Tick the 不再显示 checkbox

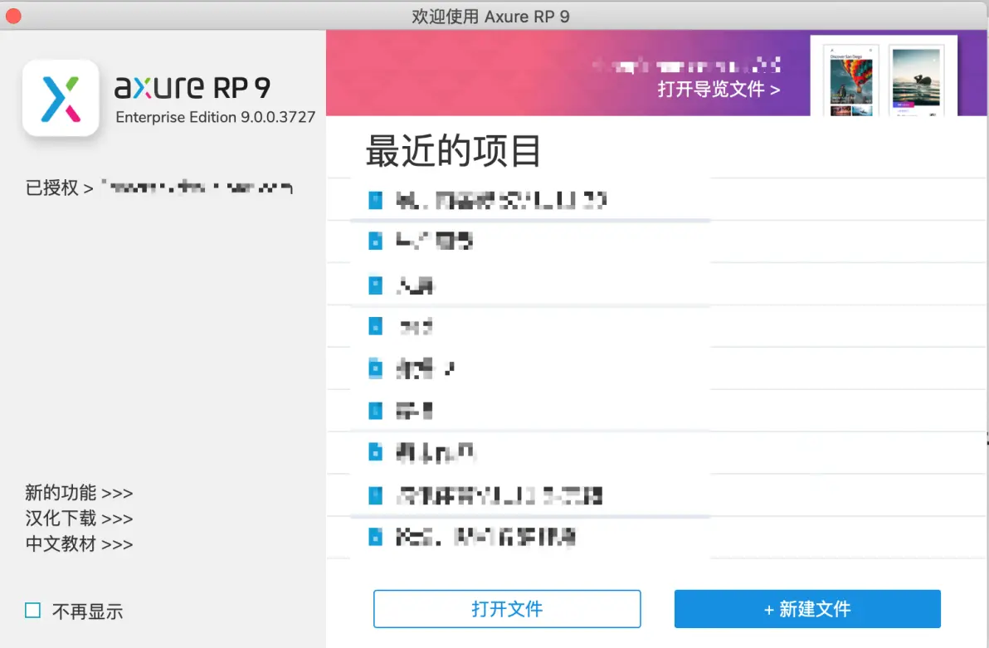coord(33,610)
